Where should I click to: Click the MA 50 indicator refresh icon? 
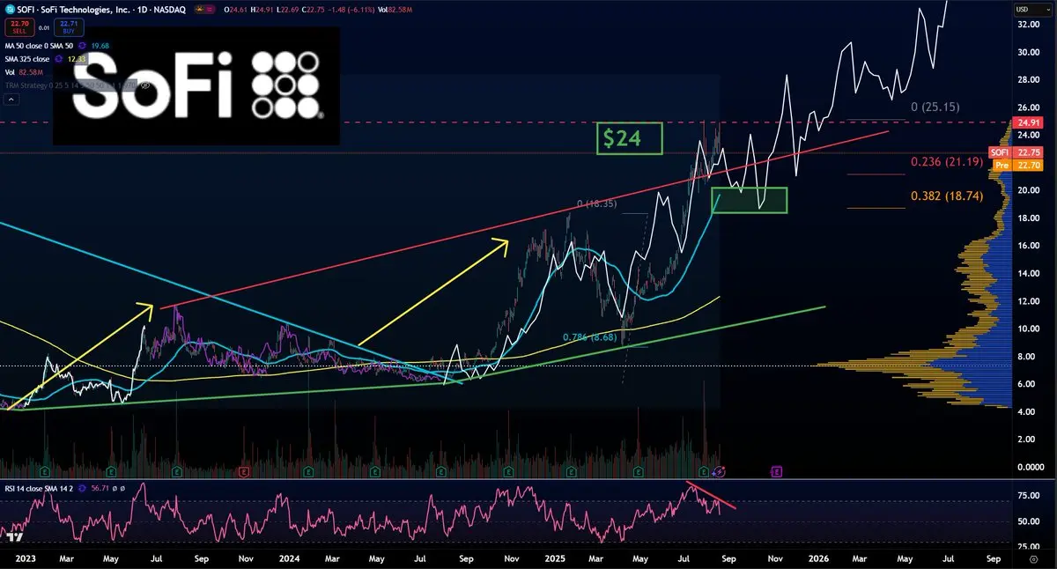point(82,46)
